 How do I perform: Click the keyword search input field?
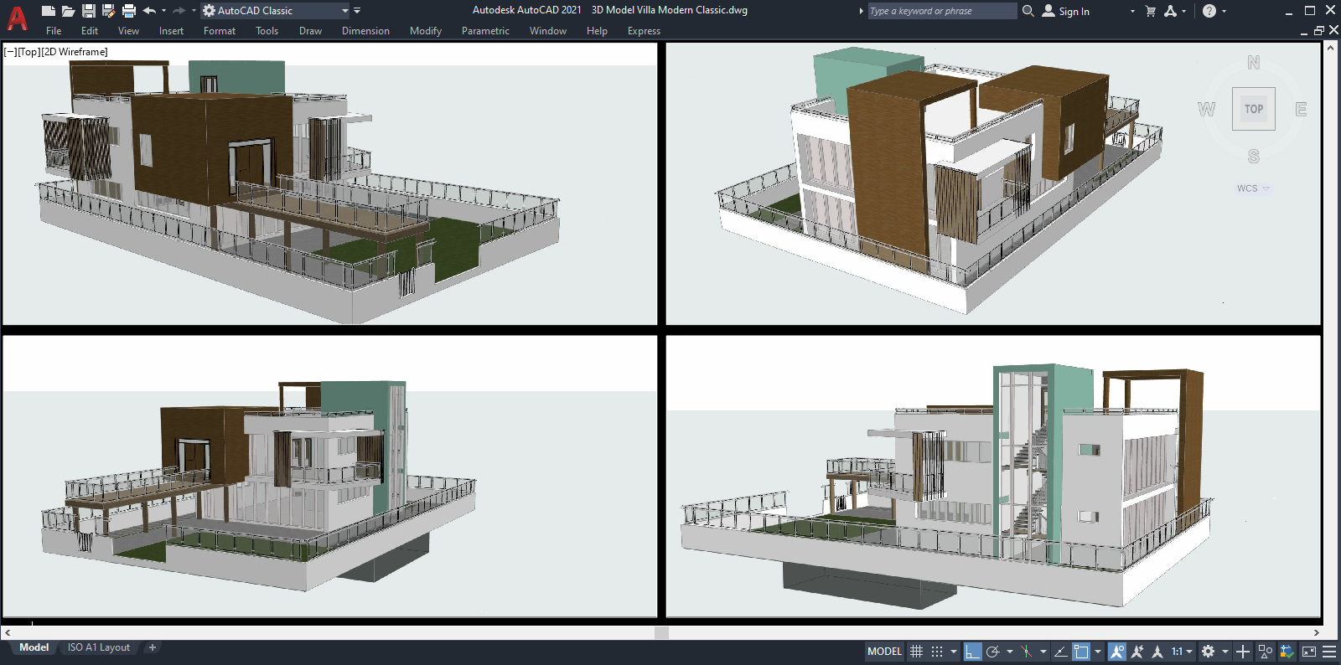tap(941, 11)
